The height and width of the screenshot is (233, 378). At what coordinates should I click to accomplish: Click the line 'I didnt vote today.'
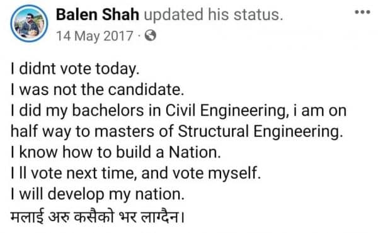pyautogui.click(x=75, y=69)
